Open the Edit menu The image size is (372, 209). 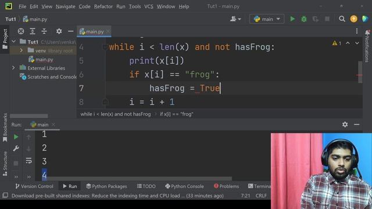point(34,6)
